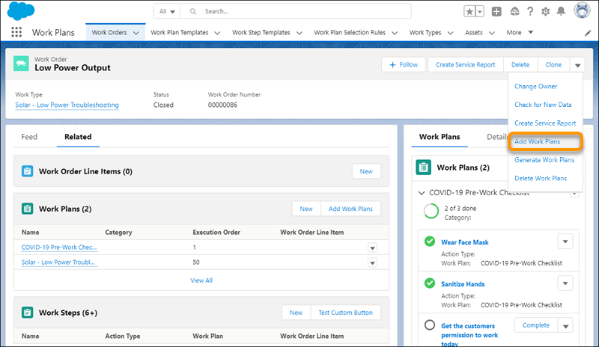Click the Delete button

520,65
